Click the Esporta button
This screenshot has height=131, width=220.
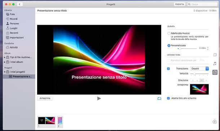point(180,4)
